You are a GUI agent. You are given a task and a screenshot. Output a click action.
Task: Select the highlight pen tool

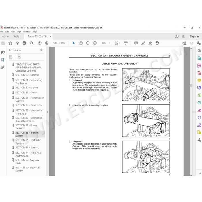(x=143, y=43)
